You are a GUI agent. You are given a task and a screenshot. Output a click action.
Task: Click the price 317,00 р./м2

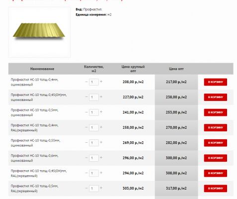[176, 189]
